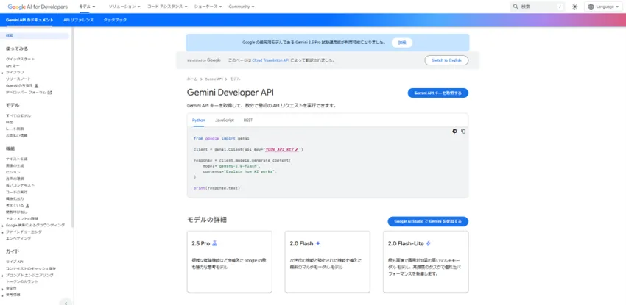Click Google AI Studio で Gemini を使用する button

pos(428,221)
